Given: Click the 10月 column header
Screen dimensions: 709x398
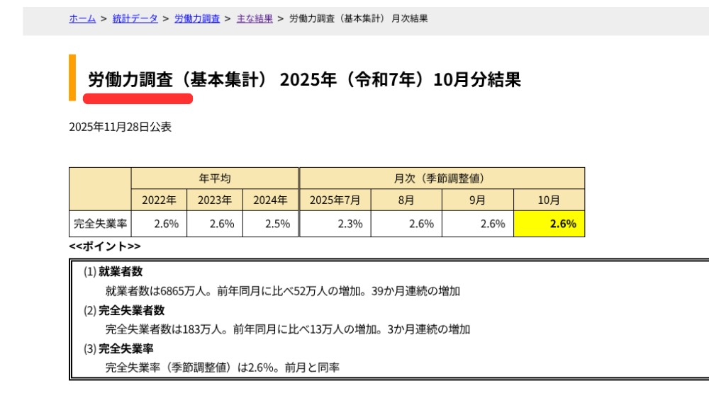Looking at the screenshot, I should pyautogui.click(x=549, y=200).
